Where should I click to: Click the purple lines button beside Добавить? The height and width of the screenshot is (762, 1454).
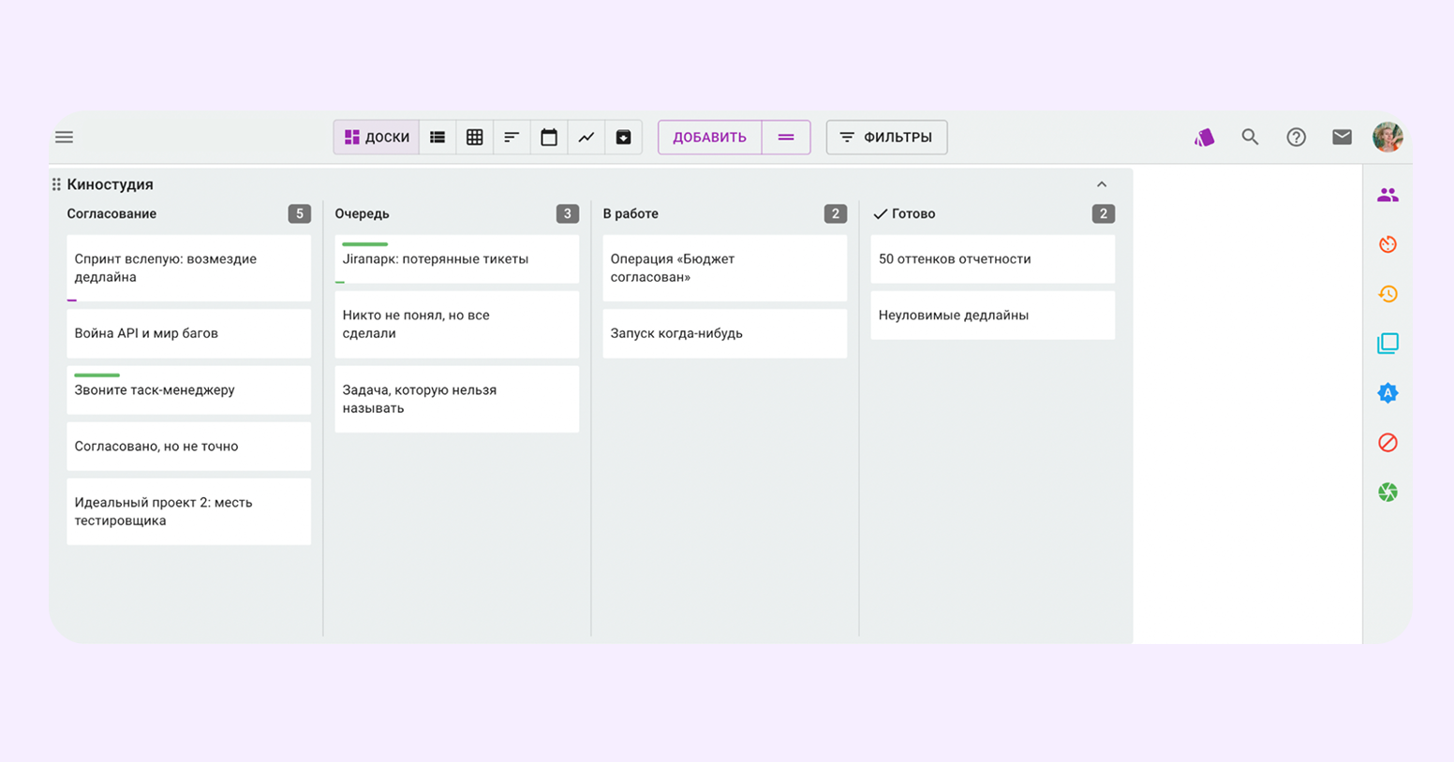click(786, 137)
